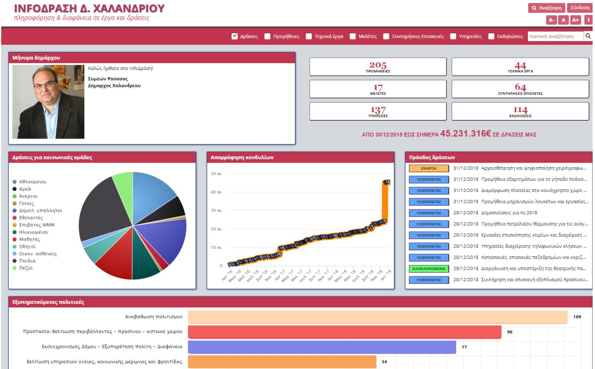Check the Εκδηλώσεις filter checkbox
The height and width of the screenshot is (369, 595).
pyautogui.click(x=491, y=36)
